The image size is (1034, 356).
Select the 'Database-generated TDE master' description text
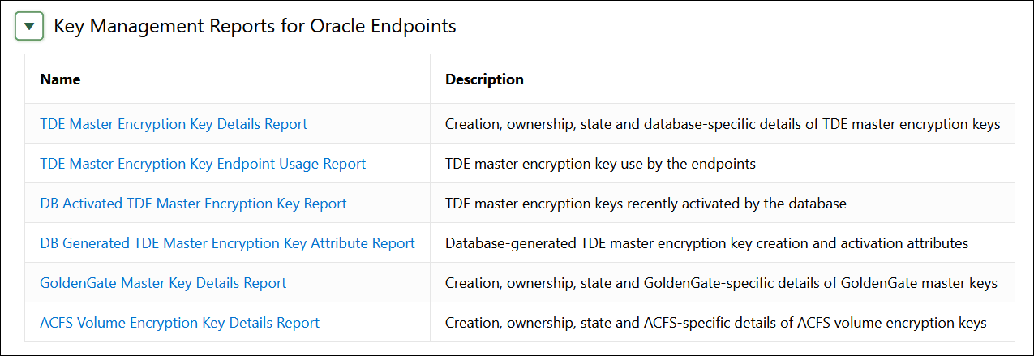[x=706, y=243]
